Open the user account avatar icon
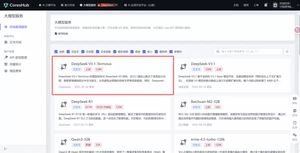 pos(275,5)
